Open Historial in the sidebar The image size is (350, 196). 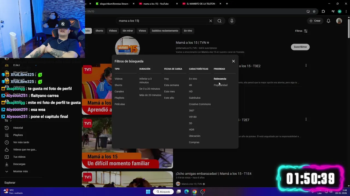18,128
